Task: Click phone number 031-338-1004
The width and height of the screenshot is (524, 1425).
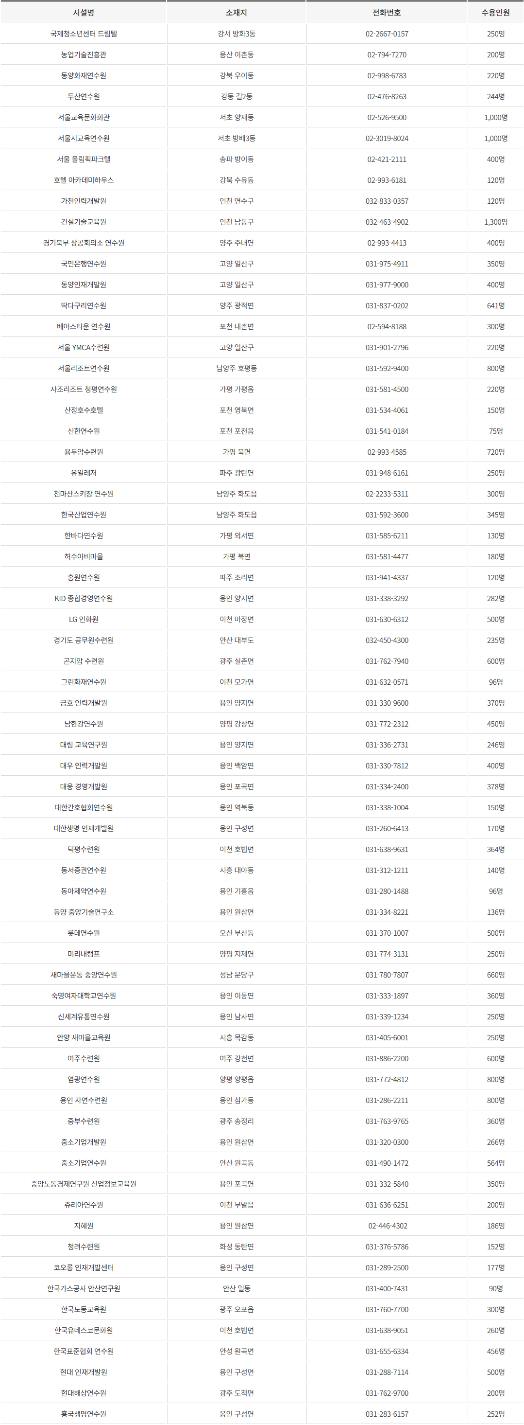Action: click(387, 808)
